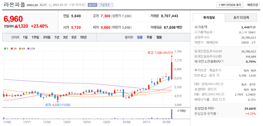Open the 동일업종 PER link
Screen dimensions: 263x126
point(205,108)
